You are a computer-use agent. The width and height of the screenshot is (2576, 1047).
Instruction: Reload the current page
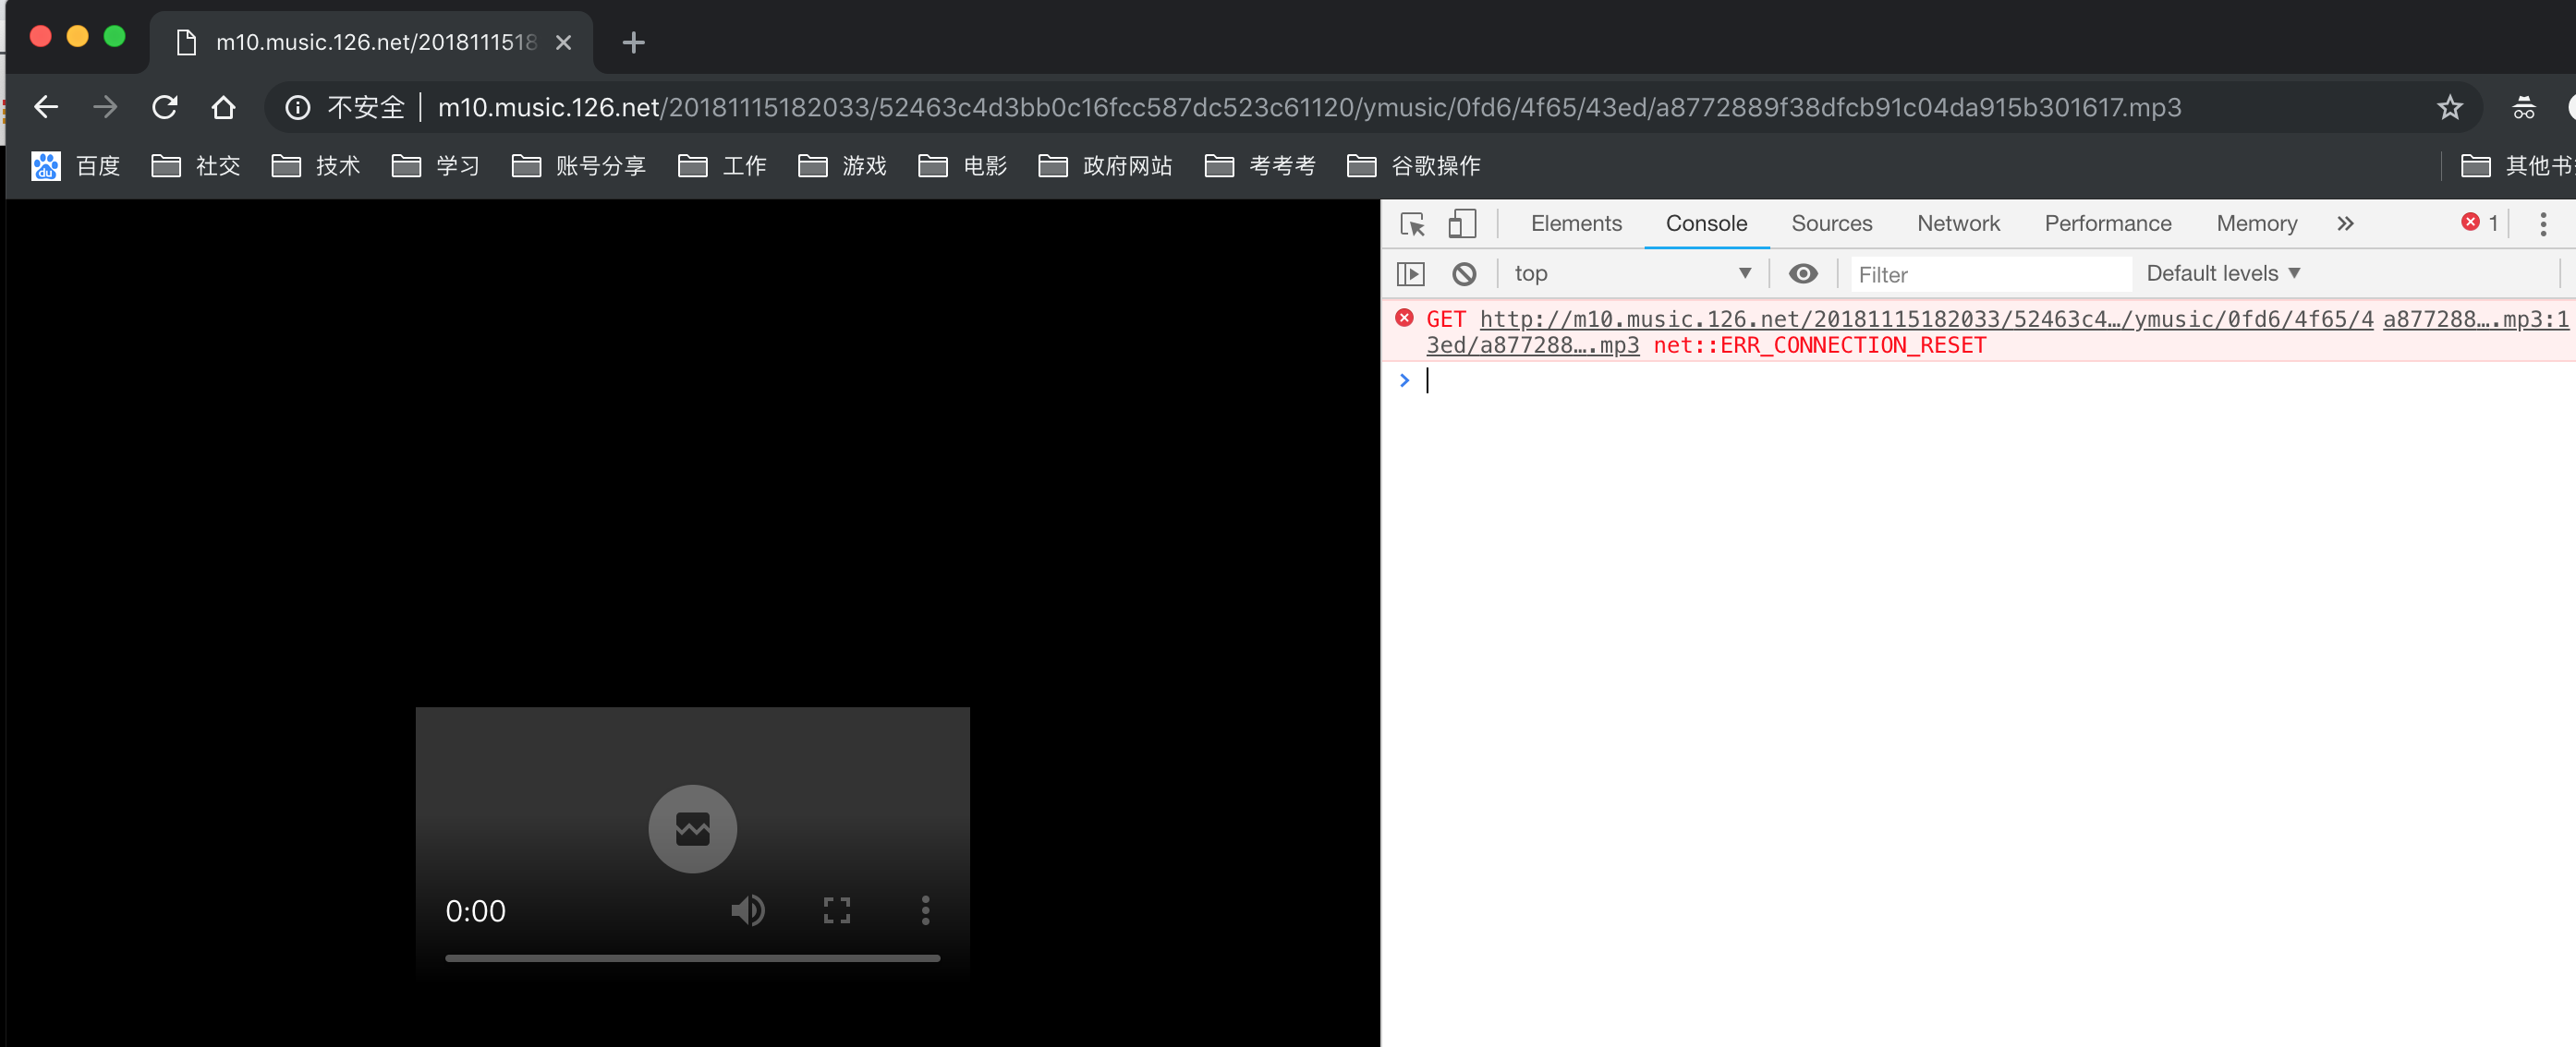pos(164,107)
